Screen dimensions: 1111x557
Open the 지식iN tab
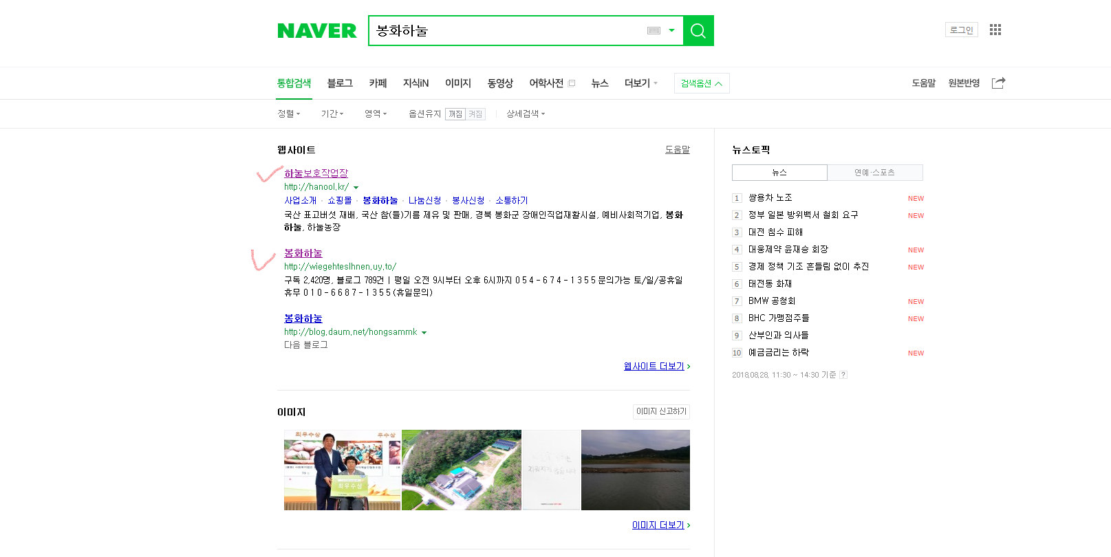point(416,83)
